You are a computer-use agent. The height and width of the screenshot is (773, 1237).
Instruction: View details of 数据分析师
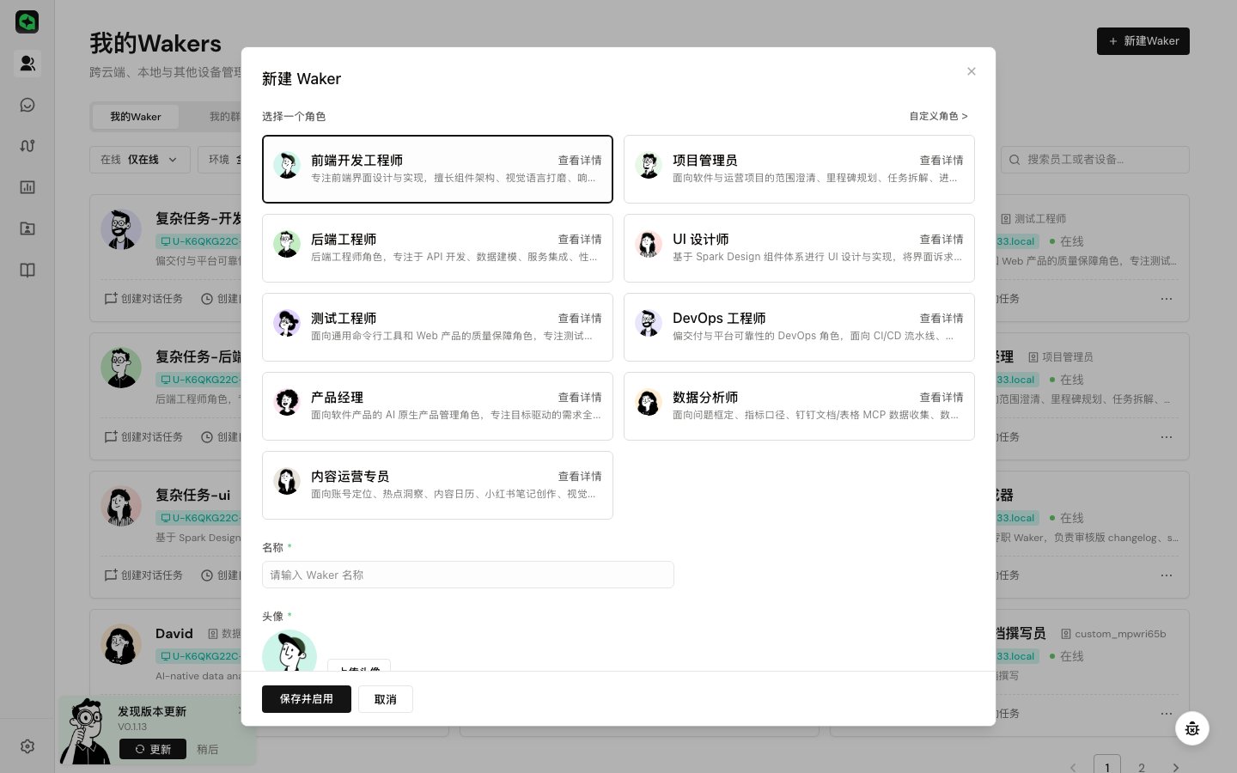click(x=941, y=398)
